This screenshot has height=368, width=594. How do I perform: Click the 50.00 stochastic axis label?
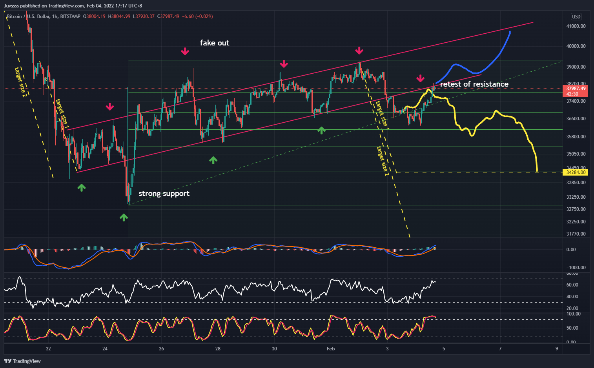[572, 328]
